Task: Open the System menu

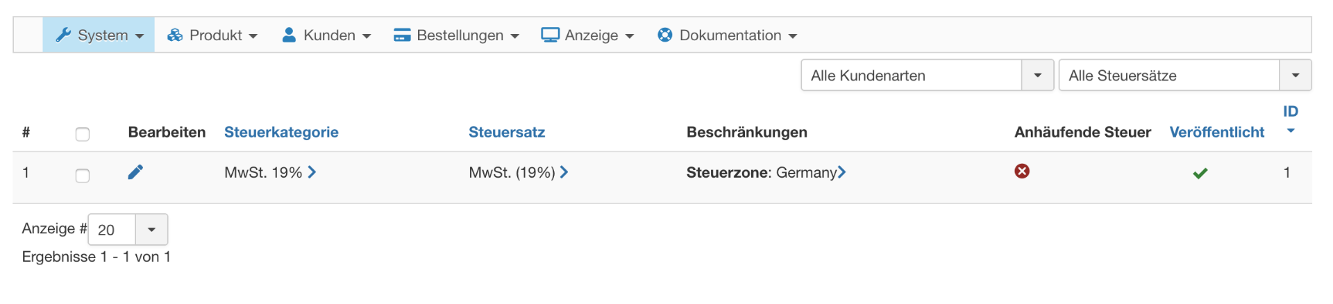Action: (99, 35)
